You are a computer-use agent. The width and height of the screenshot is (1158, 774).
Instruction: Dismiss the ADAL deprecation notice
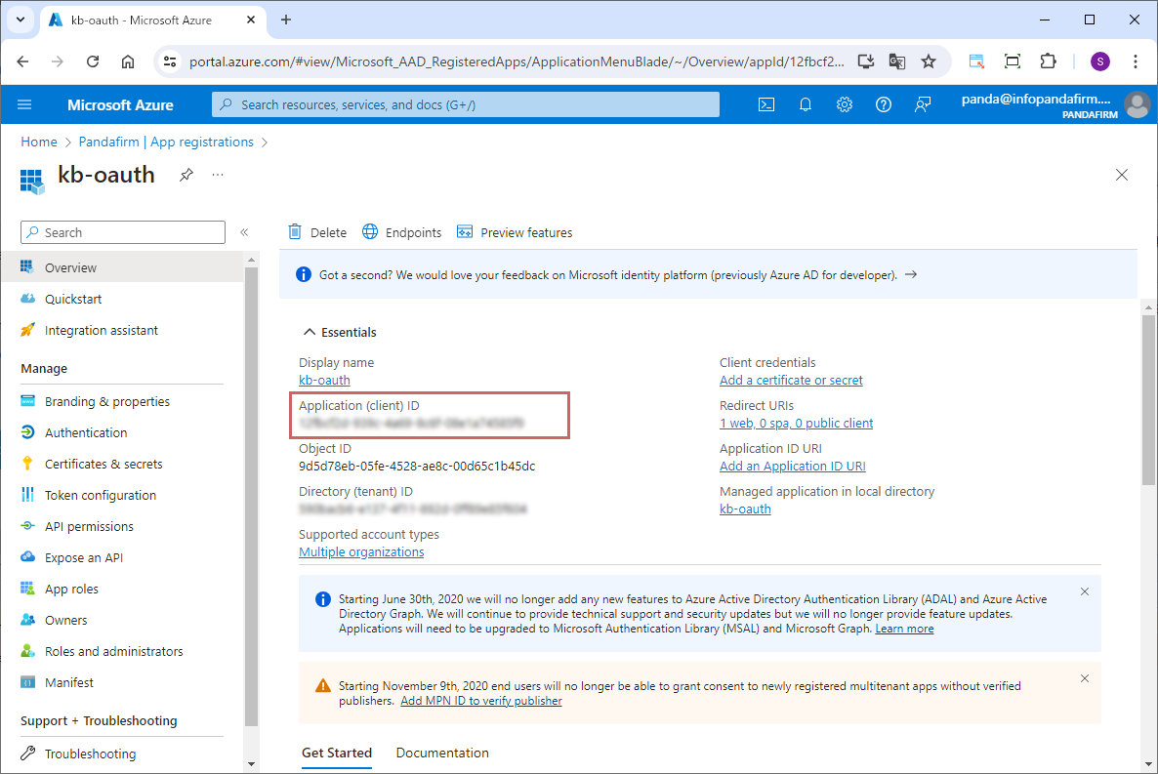(1085, 591)
